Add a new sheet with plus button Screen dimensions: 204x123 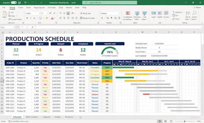coord(80,117)
